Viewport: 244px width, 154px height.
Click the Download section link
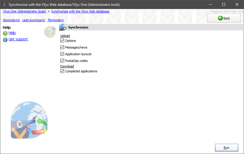[x=67, y=66]
